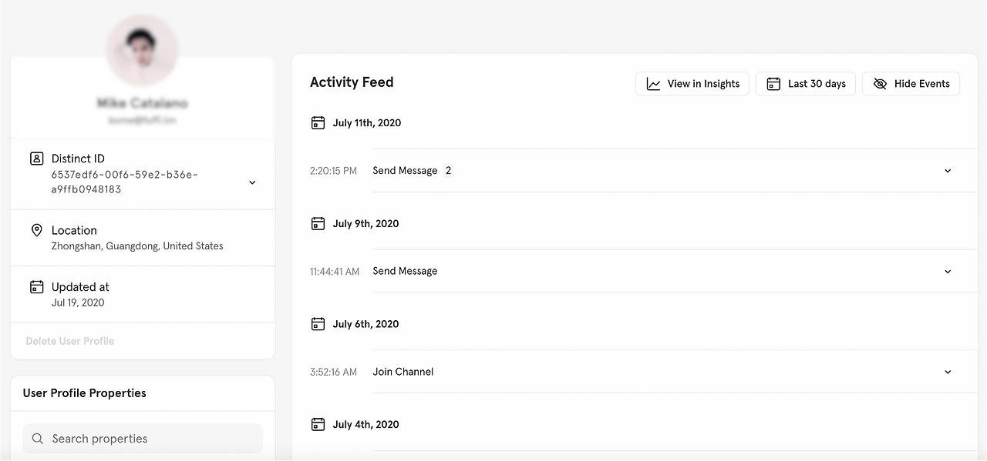Viewport: 987px width, 461px height.
Task: Click the Distinct ID person icon
Action: coord(36,159)
